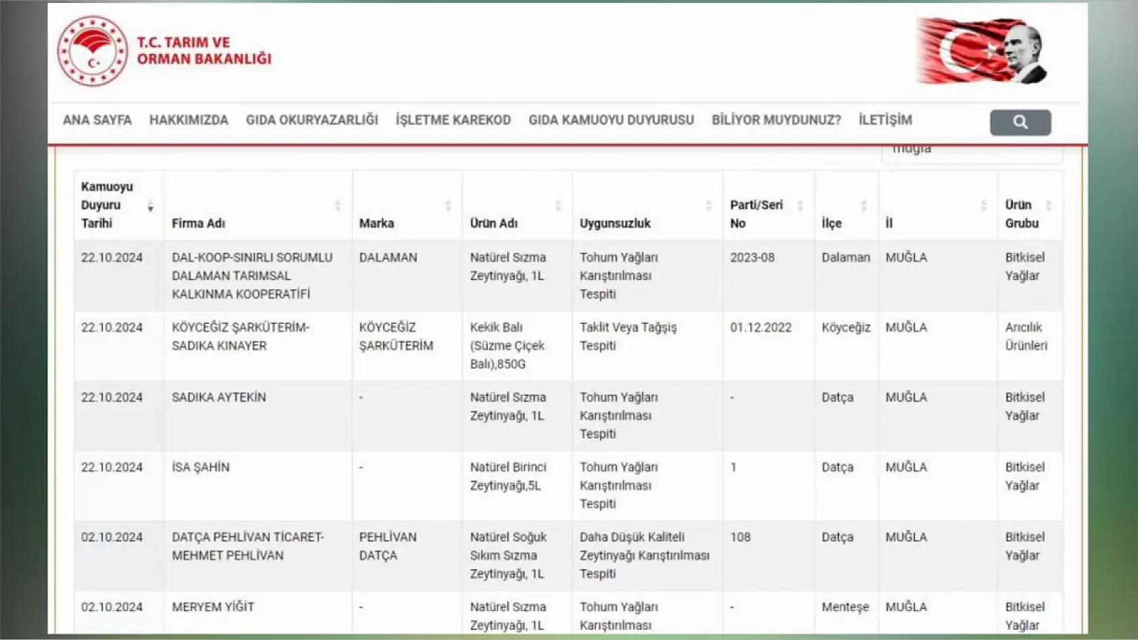The image size is (1138, 640).
Task: Click the magnifying glass search button
Action: coord(1020,122)
